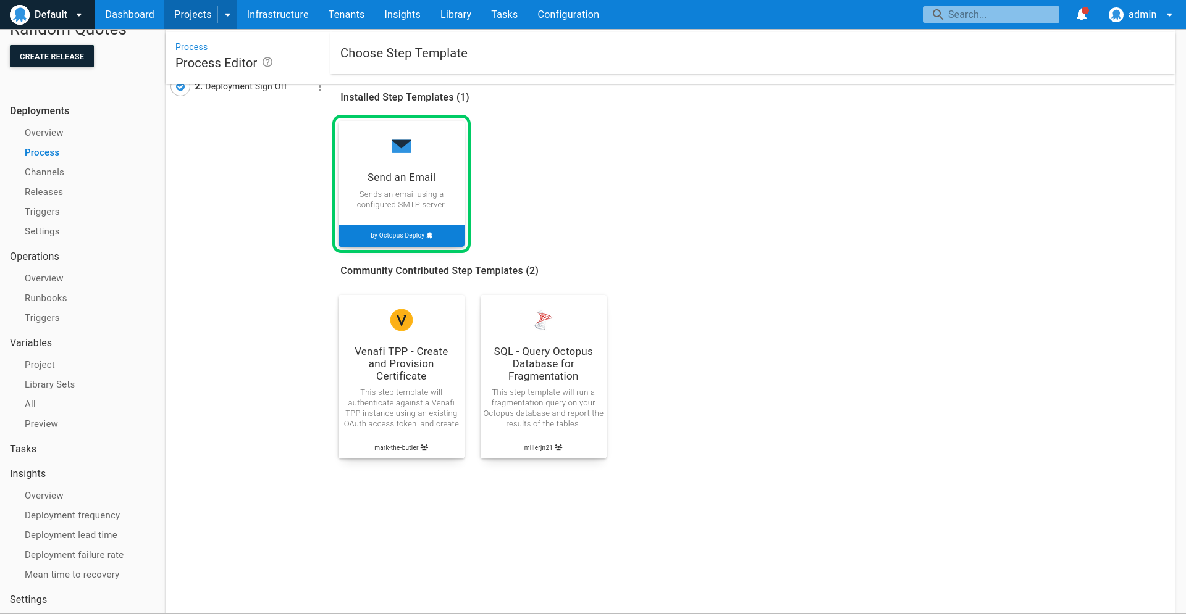Open Operations Triggers in sidebar

tap(42, 318)
